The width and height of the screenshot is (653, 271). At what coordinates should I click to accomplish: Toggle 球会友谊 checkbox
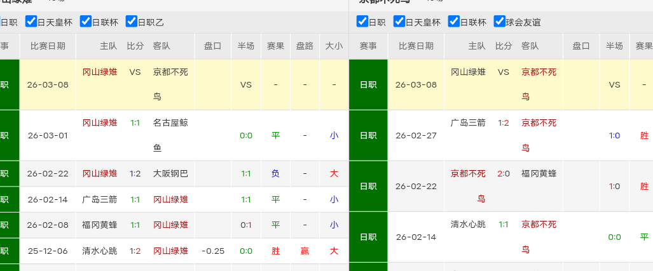tap(500, 22)
